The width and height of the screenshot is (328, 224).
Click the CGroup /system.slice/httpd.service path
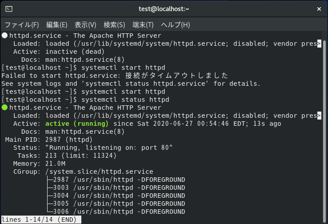(x=99, y=172)
